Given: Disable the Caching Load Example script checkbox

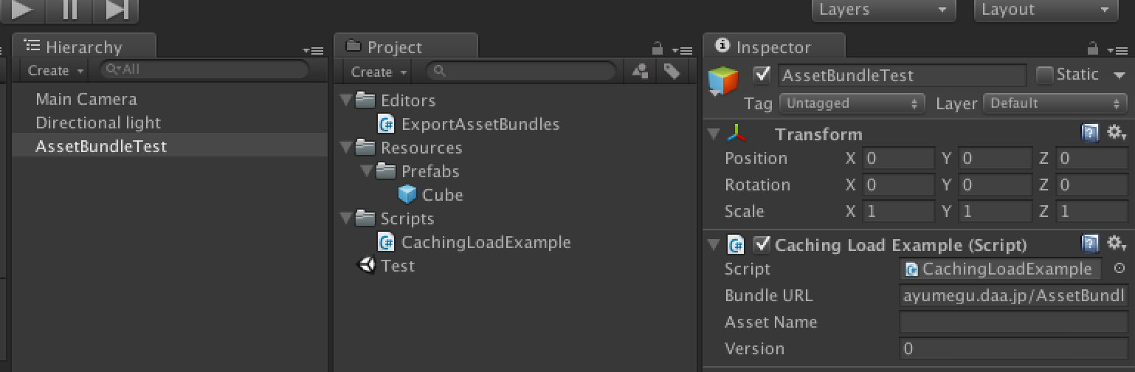Looking at the screenshot, I should pyautogui.click(x=761, y=244).
